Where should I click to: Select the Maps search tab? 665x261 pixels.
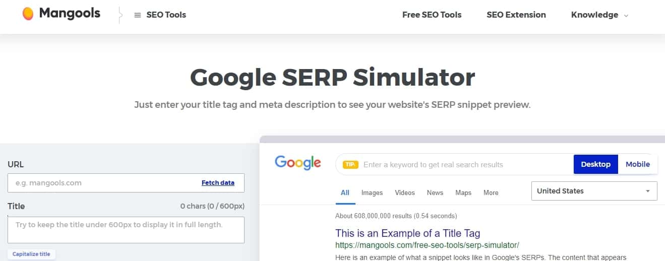[x=463, y=192]
